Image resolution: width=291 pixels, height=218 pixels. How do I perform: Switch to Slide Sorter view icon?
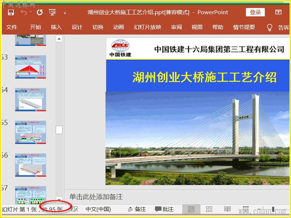pos(209,209)
